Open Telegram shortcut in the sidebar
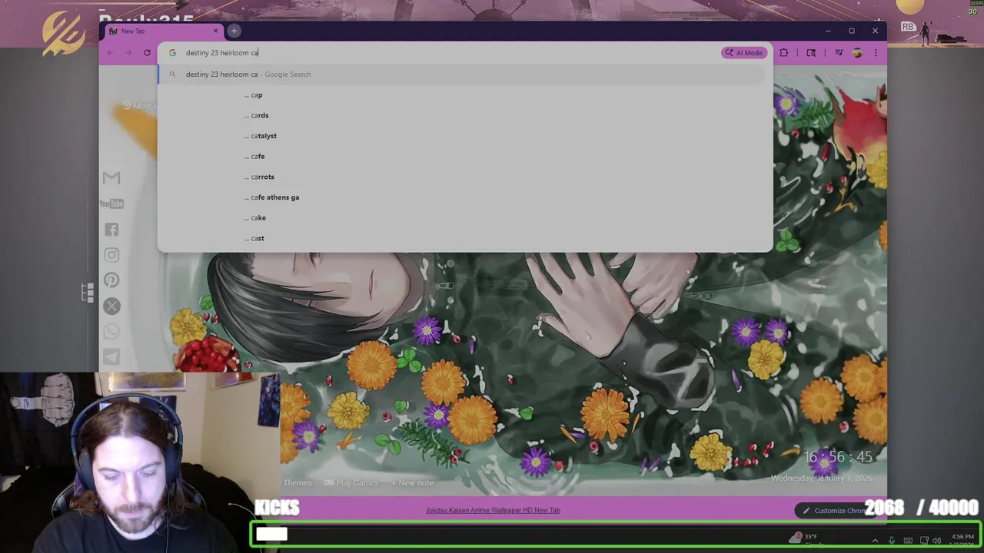The height and width of the screenshot is (553, 984). coord(111,357)
